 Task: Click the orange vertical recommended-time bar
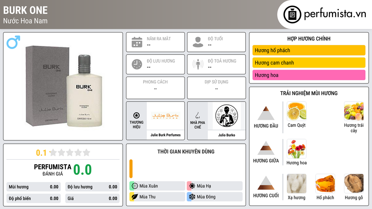[x=131, y=169]
